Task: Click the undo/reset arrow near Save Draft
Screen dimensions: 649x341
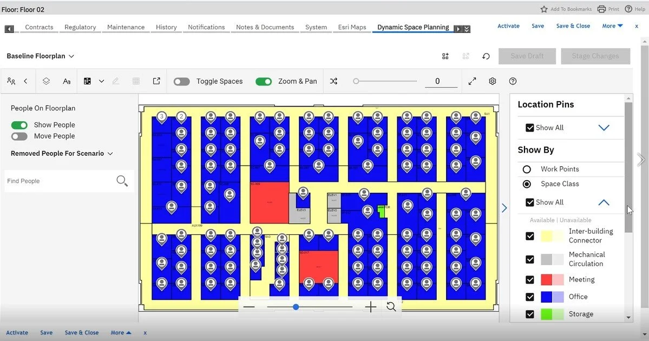Action: point(486,56)
